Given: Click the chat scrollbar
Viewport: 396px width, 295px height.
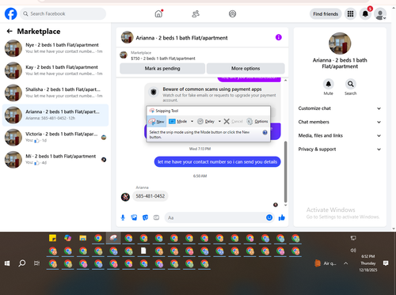Looking at the screenshot, I should pos(285,172).
